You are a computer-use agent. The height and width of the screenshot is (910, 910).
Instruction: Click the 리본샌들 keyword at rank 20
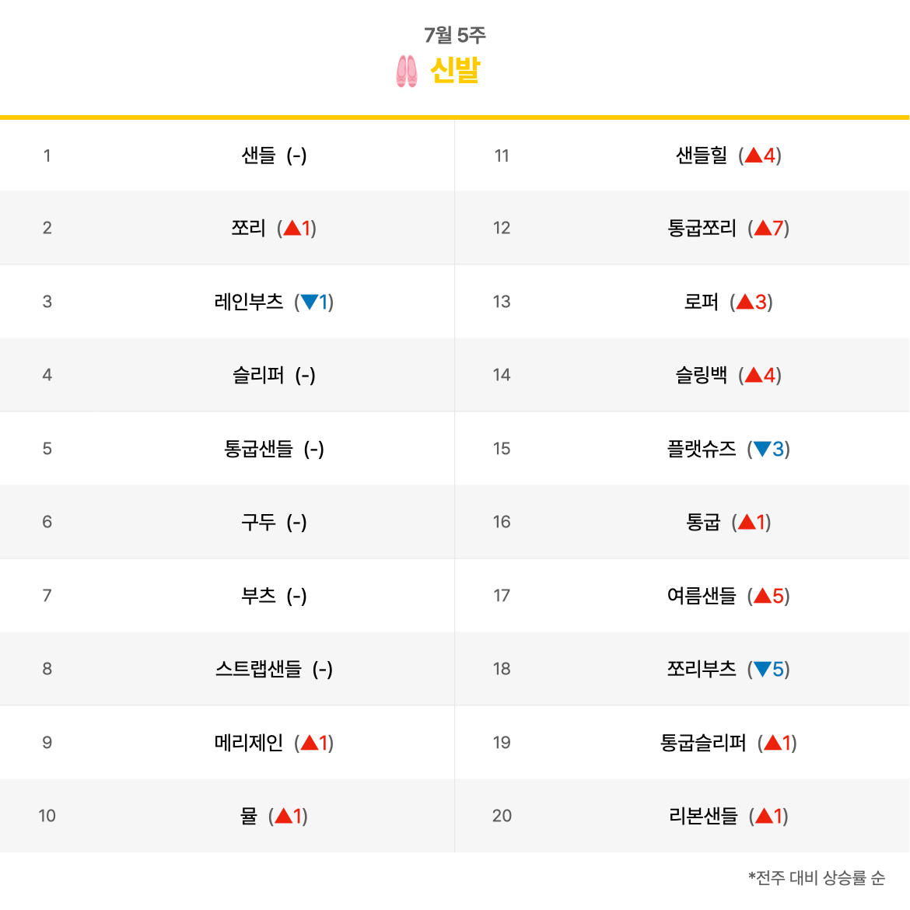tap(703, 816)
